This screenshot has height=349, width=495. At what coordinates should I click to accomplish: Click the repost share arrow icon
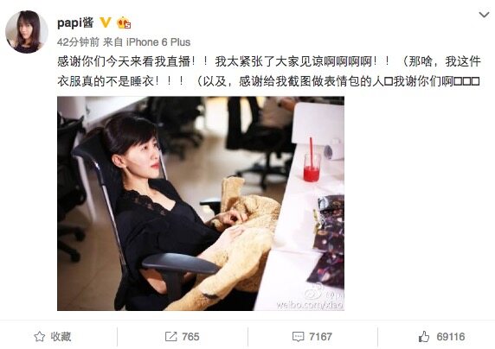point(170,337)
